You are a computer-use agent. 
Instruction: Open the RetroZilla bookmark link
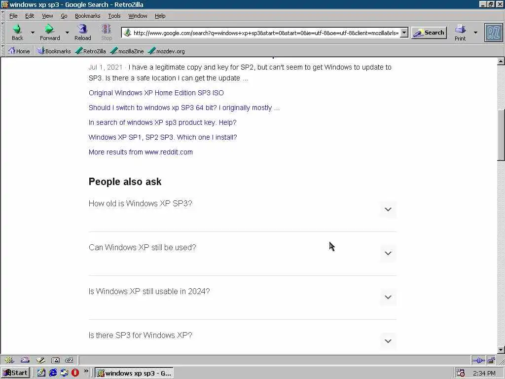point(91,51)
